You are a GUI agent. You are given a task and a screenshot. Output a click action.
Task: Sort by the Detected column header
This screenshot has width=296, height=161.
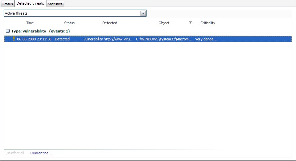(x=110, y=23)
